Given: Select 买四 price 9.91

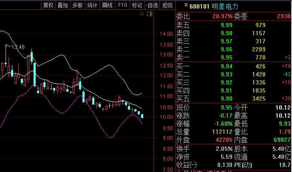Looking at the screenshot, I should point(227,90).
